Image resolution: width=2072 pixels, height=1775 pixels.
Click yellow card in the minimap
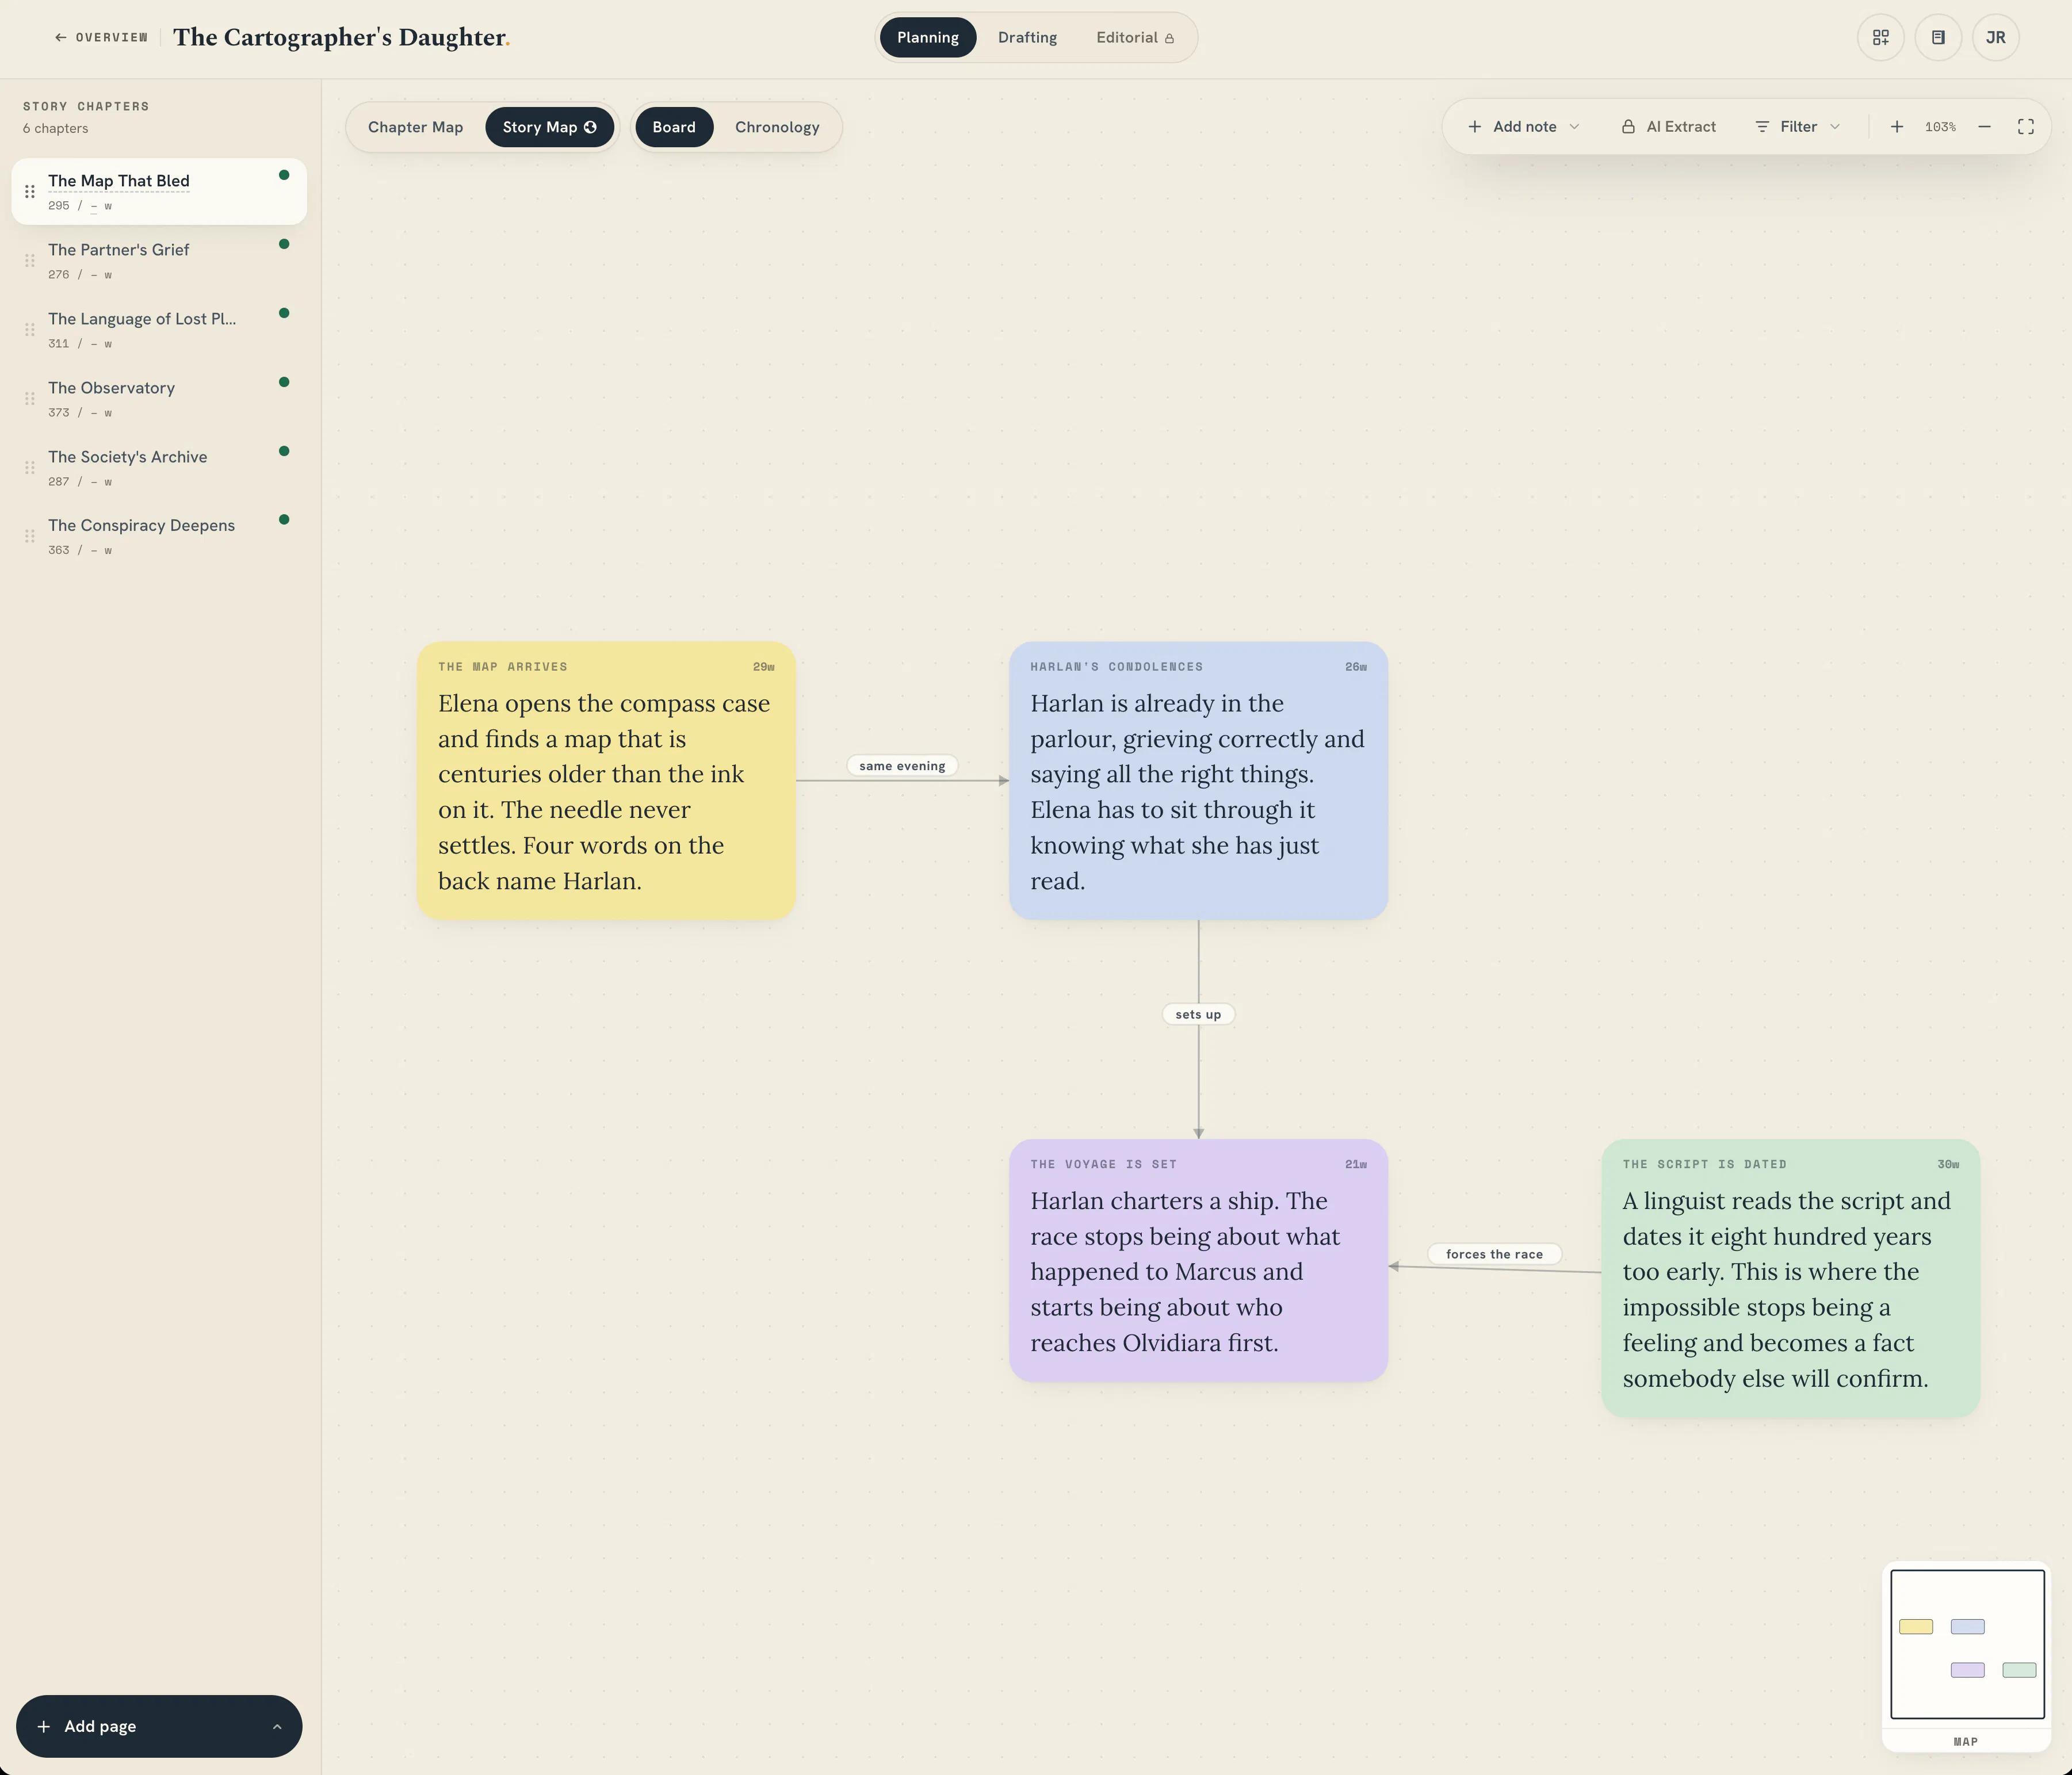coord(1916,1627)
